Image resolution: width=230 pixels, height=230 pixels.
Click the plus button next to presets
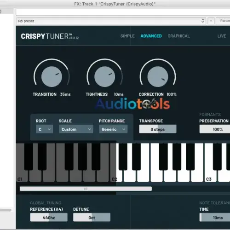coord(211,21)
